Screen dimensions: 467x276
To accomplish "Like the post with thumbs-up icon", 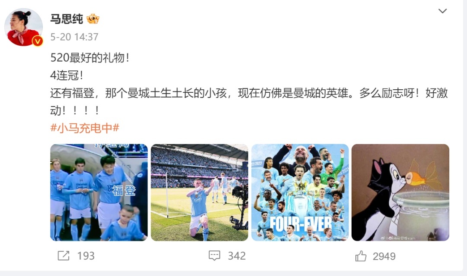I will click(x=361, y=256).
